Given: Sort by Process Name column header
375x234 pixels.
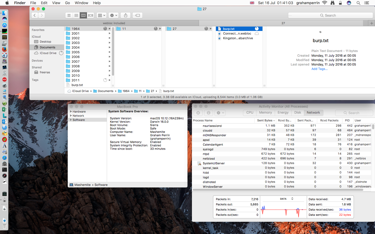Looking at the screenshot, I should [223, 120].
